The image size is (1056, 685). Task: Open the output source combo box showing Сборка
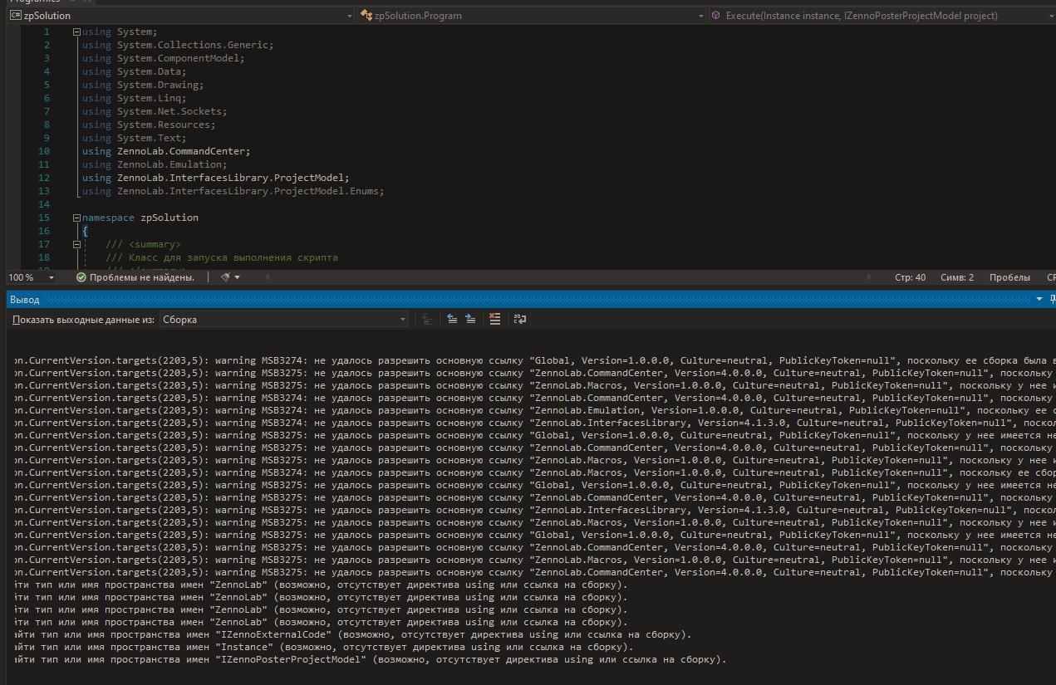tap(283, 319)
